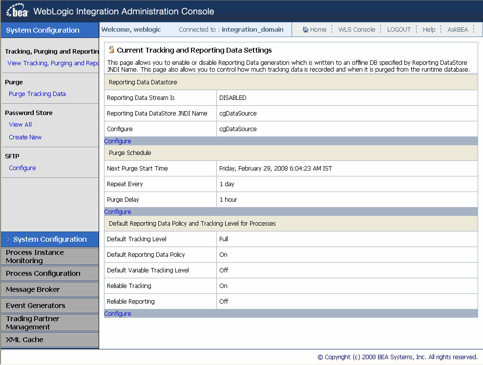This screenshot has width=483, height=365.
Task: Select XML Cache module
Action: (50, 340)
